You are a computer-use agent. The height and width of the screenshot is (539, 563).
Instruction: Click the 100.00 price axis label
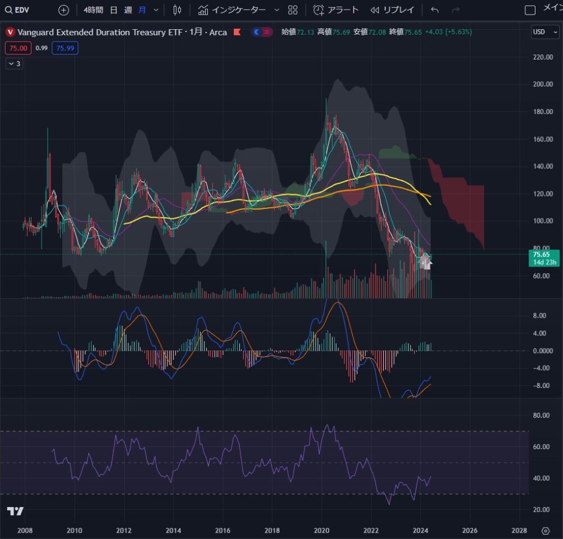point(543,221)
